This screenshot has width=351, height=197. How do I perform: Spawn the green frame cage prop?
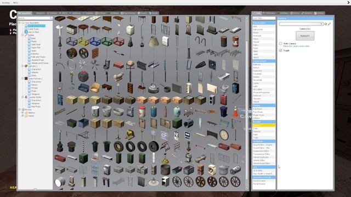[x=107, y=41]
